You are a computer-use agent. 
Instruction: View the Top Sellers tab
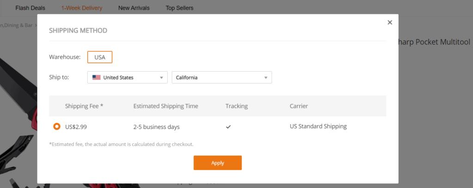(x=180, y=8)
